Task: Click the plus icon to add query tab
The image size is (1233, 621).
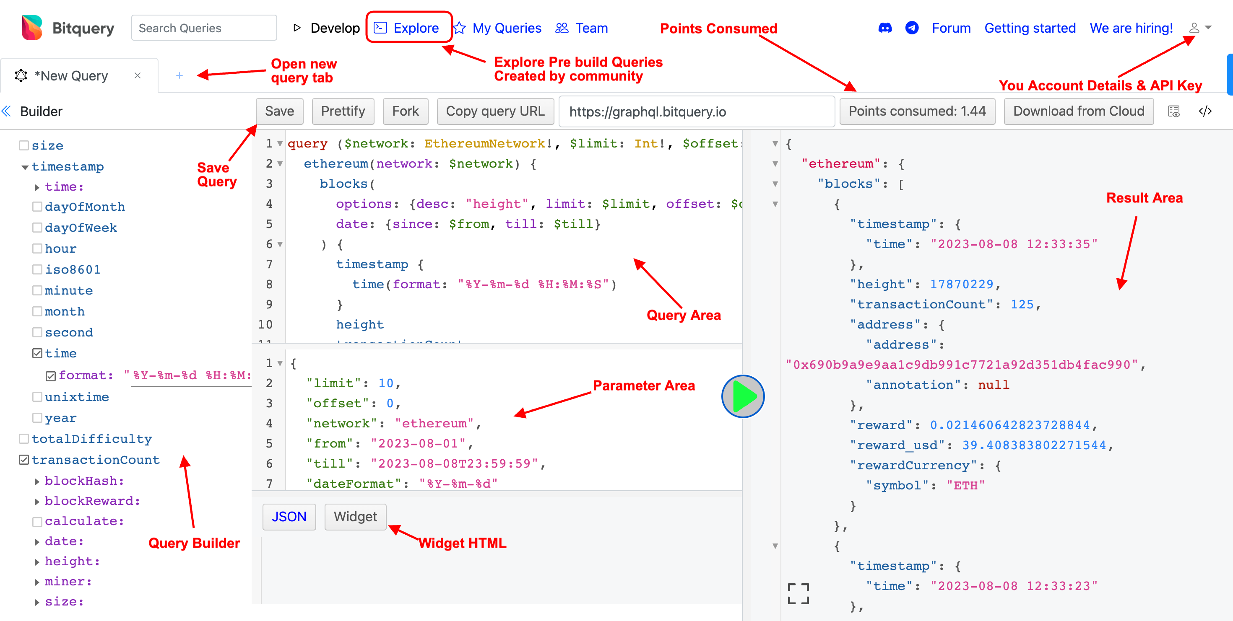Action: click(x=179, y=75)
